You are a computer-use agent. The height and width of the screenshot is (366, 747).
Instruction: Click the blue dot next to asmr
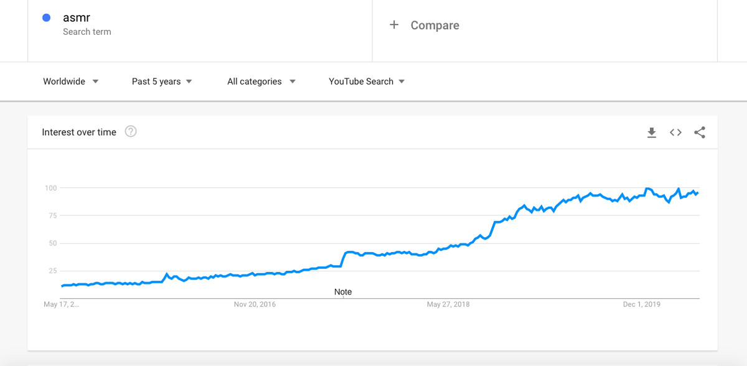click(x=46, y=18)
